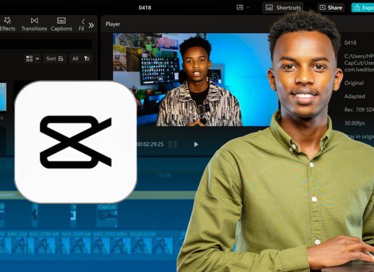This screenshot has width=374, height=272.
Task: Select the CapCut clip on the timeline
Action: pyautogui.click(x=107, y=215)
